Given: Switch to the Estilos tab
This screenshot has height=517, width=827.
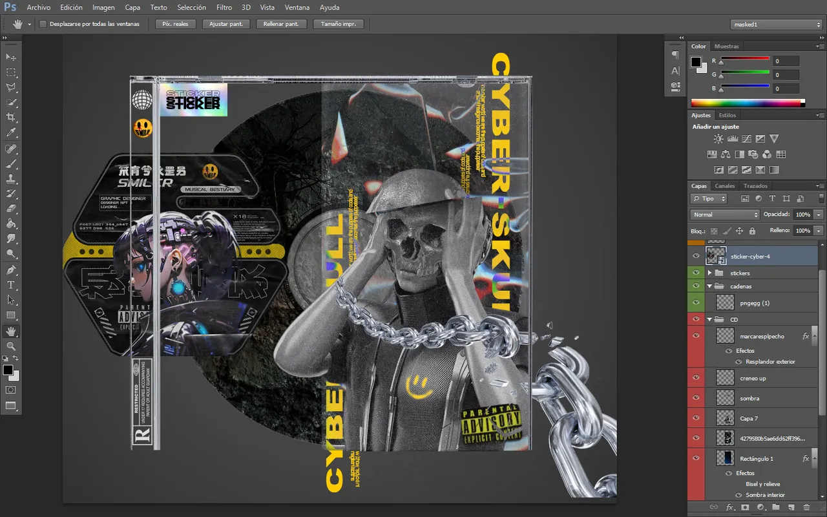Looking at the screenshot, I should point(728,115).
